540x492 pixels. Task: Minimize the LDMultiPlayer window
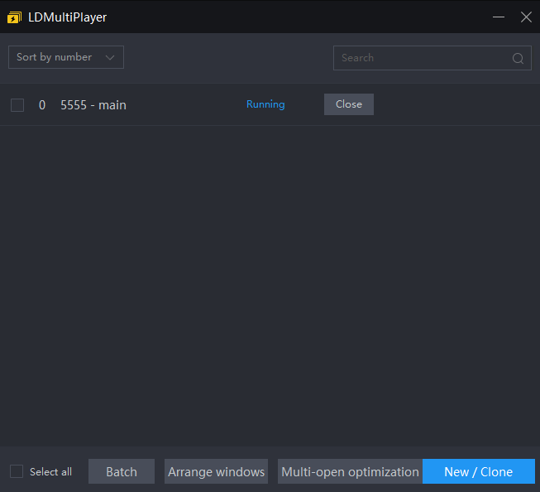click(498, 17)
